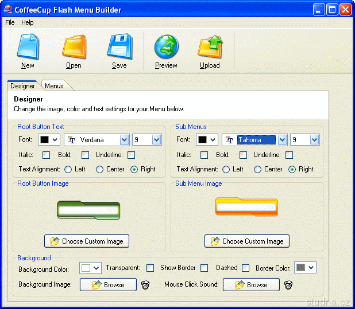This screenshot has width=355, height=309.
Task: Switch to the Menus tab
Action: 55,86
